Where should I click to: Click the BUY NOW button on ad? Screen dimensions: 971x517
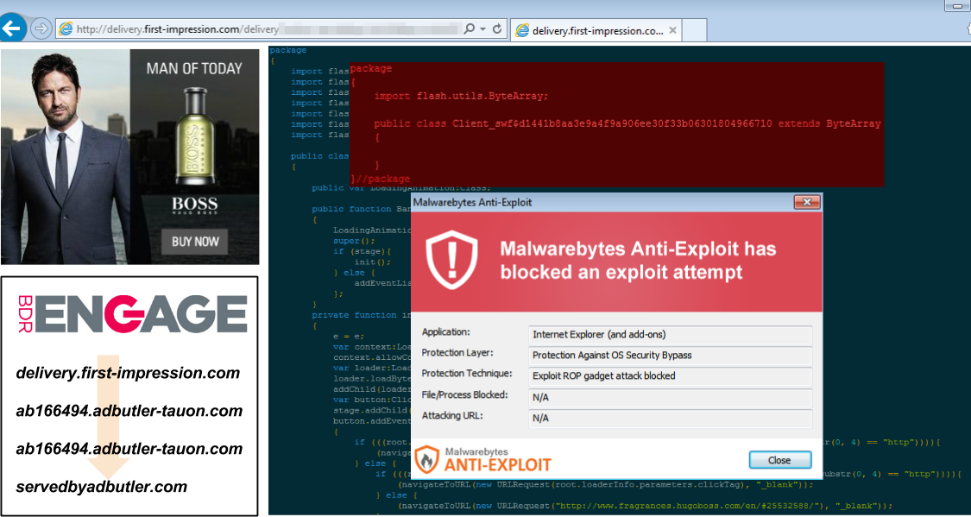[195, 242]
